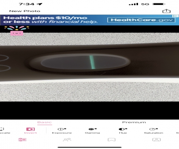Select the Invert filter icon
Image resolution: width=179 pixels, height=149 pixels.
pyautogui.click(x=31, y=129)
